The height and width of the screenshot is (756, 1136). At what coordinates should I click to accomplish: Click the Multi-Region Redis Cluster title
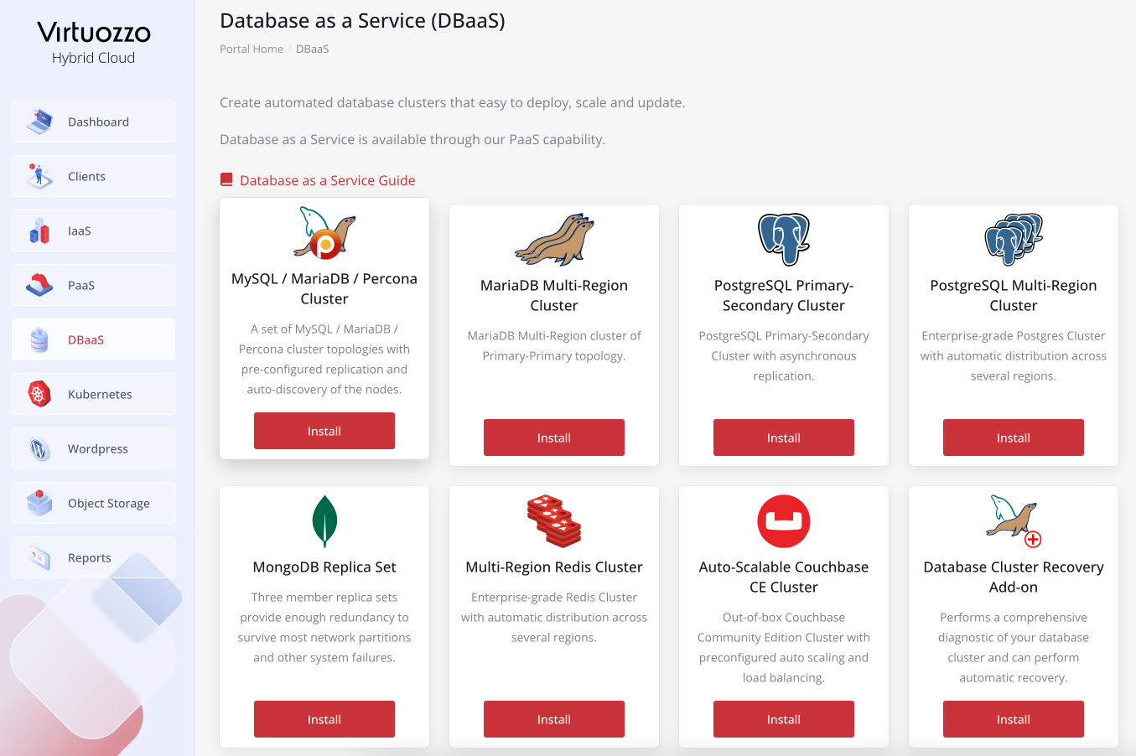[554, 567]
